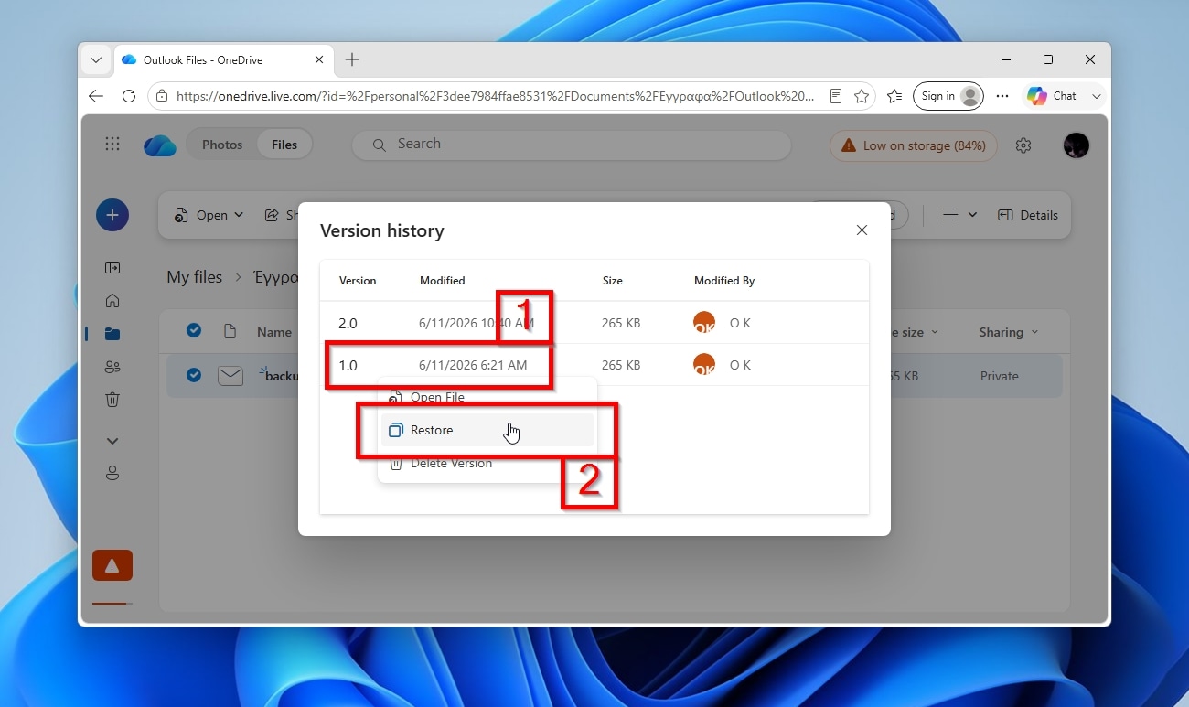The height and width of the screenshot is (707, 1189).
Task: Select the Outlook Files - OneDrive tab
Action: click(224, 59)
